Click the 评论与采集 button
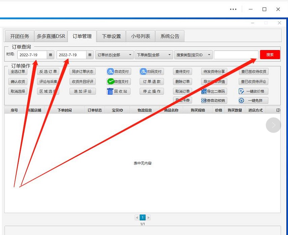Image resolution: width=288 pixels, height=235 pixels. pyautogui.click(x=48, y=81)
